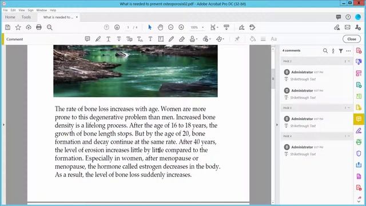
Task: Save the file using the floppy icon
Action: 7,27
